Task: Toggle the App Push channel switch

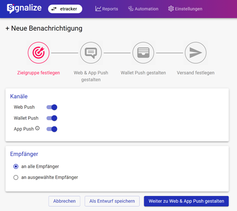Action: 52,129
